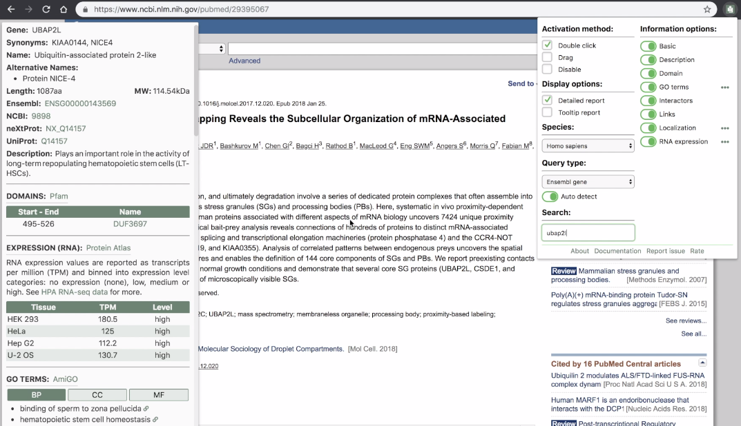741x426 pixels.
Task: Click the extension Search input field
Action: click(588, 233)
